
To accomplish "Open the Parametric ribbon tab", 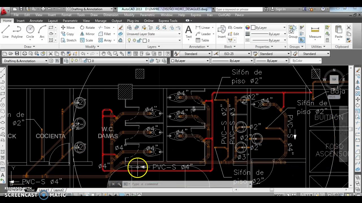I will [70, 21].
